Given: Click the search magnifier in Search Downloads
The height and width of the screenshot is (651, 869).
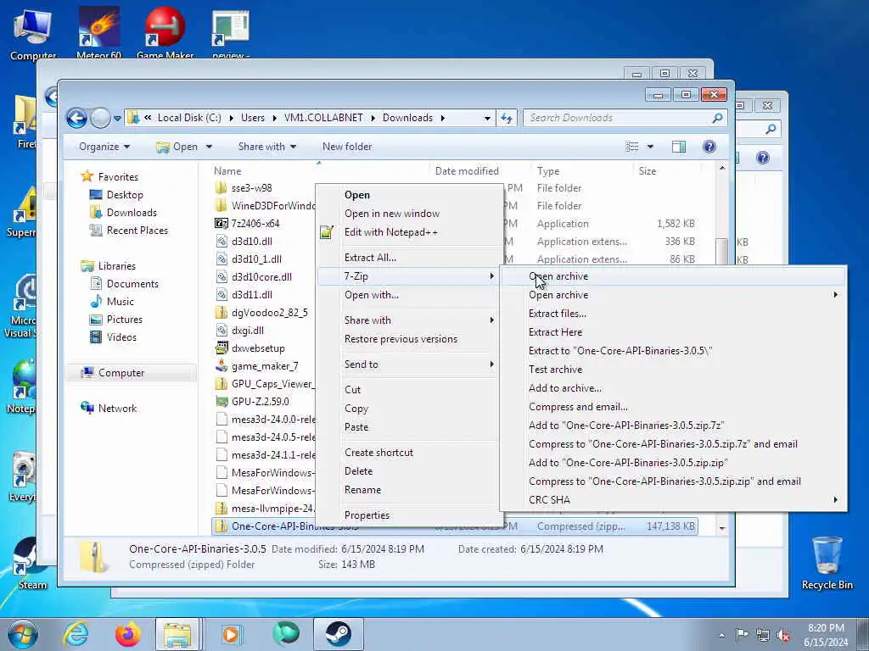Looking at the screenshot, I should (x=717, y=118).
